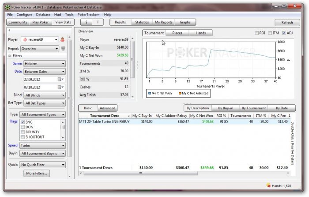Click the player profile icon next to revares69

click(x=63, y=39)
